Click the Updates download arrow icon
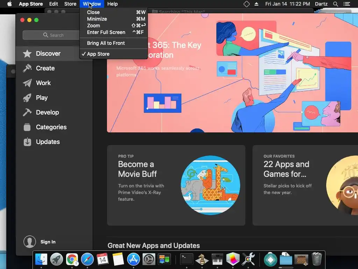Image resolution: width=358 pixels, height=269 pixels. coord(27,142)
